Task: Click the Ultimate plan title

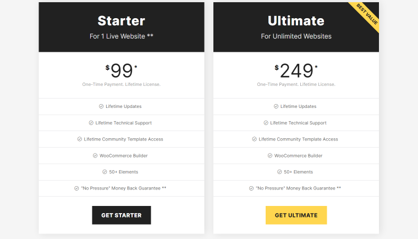Action: pyautogui.click(x=296, y=21)
